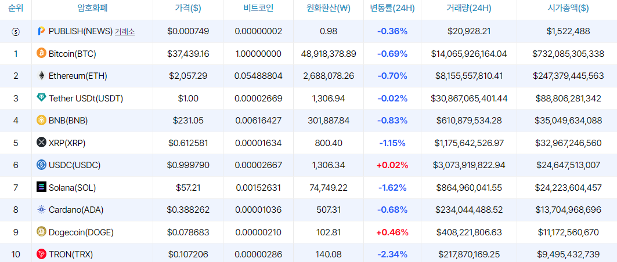Screen dimensions: 617x262
Task: Select USDC market cap $24,647,513,007
Action: point(568,165)
